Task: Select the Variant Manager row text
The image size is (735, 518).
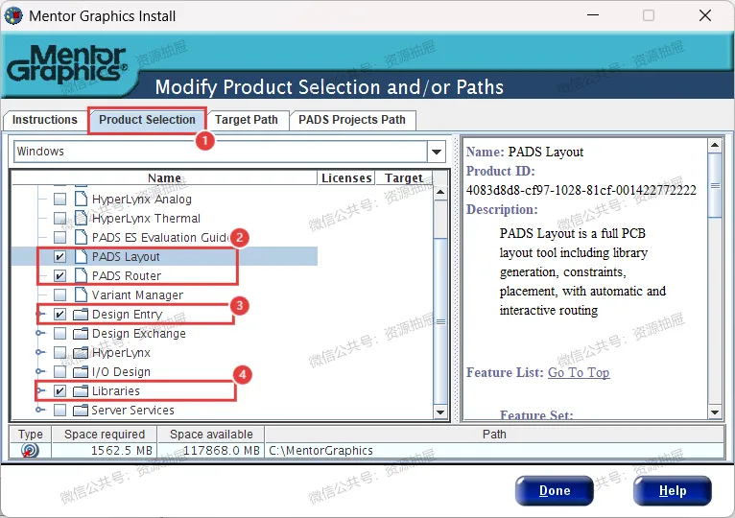Action: pyautogui.click(x=137, y=295)
